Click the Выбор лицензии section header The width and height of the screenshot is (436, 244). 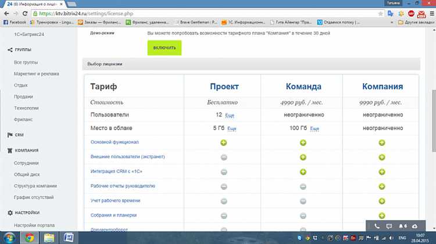251,64
